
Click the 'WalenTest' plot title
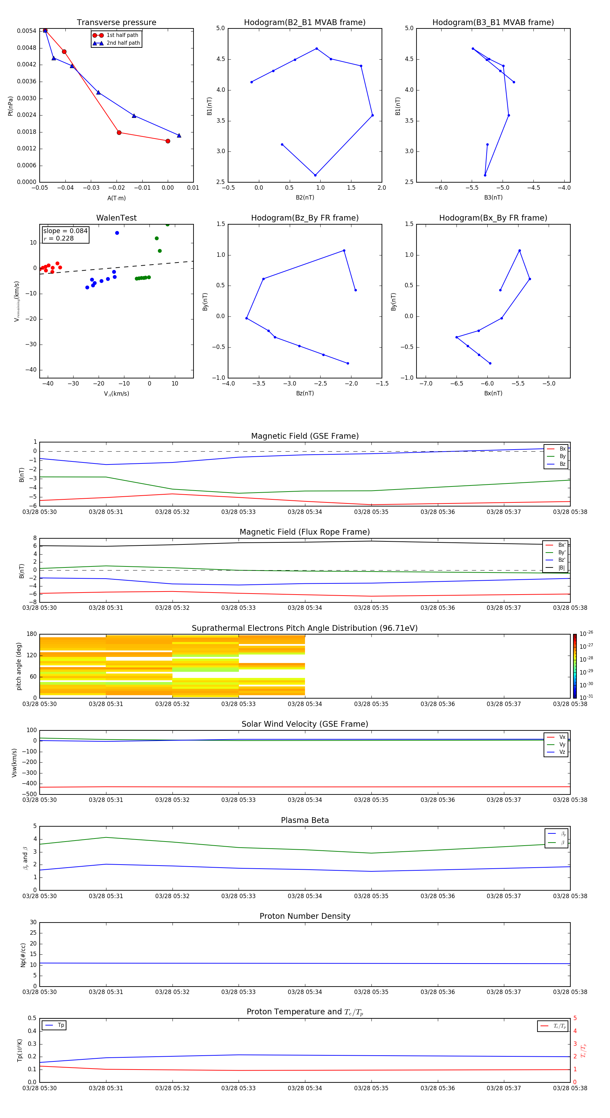(x=116, y=218)
